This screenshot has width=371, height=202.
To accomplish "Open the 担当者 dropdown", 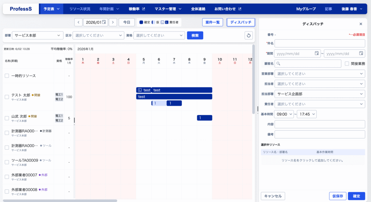I will [x=320, y=84].
